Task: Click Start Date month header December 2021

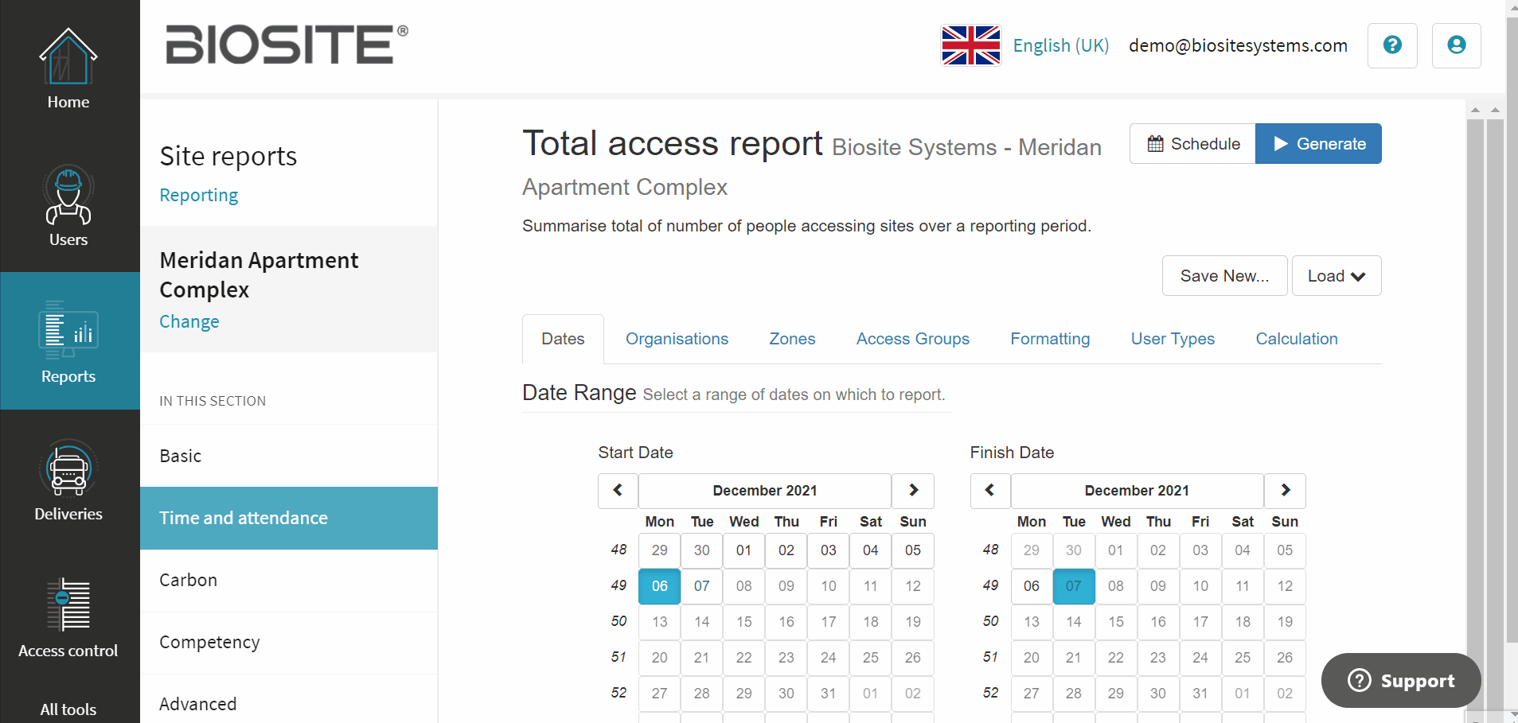Action: 765,491
